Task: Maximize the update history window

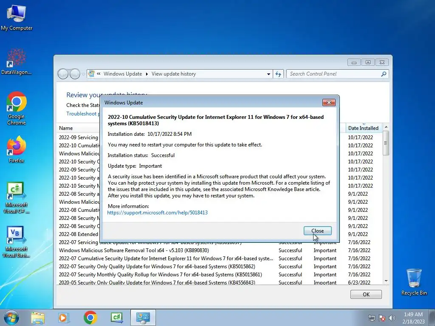Action: point(368,62)
